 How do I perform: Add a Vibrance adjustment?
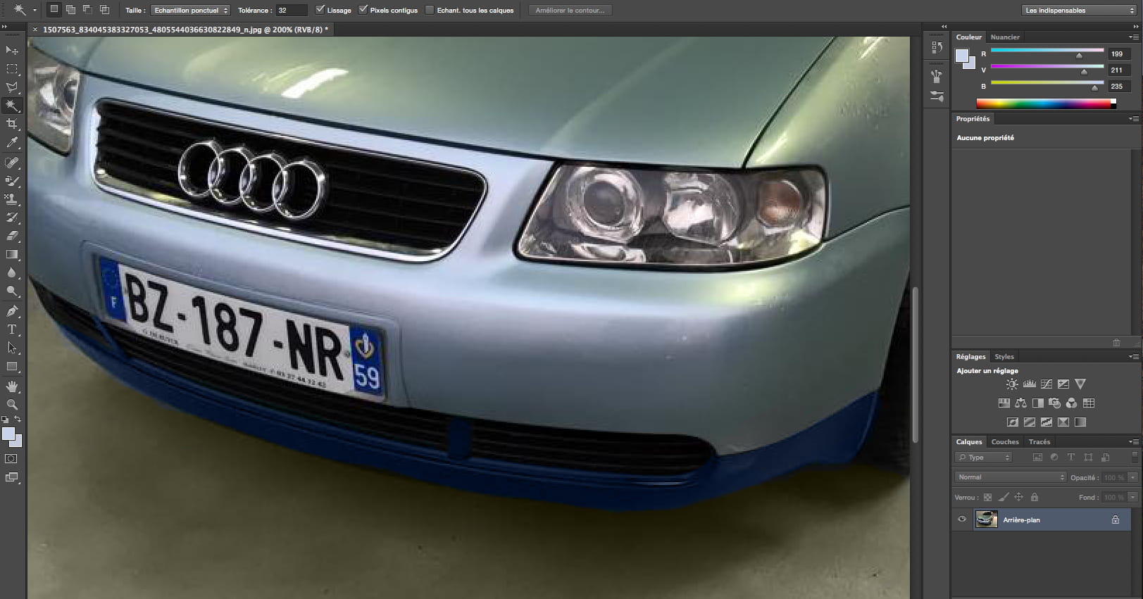coord(1080,384)
